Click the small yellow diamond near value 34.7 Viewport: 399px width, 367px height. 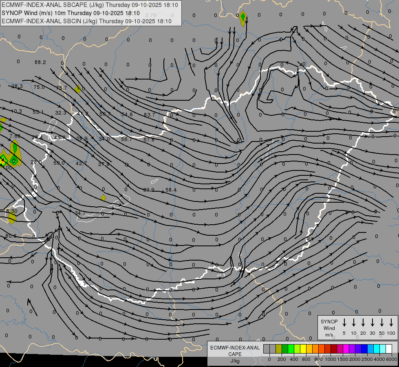104,198
